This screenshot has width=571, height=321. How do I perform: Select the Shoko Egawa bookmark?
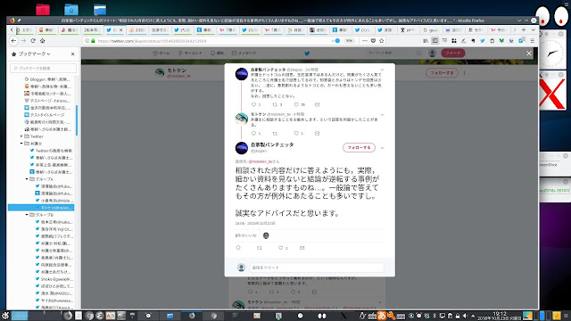pyautogui.click(x=54, y=279)
